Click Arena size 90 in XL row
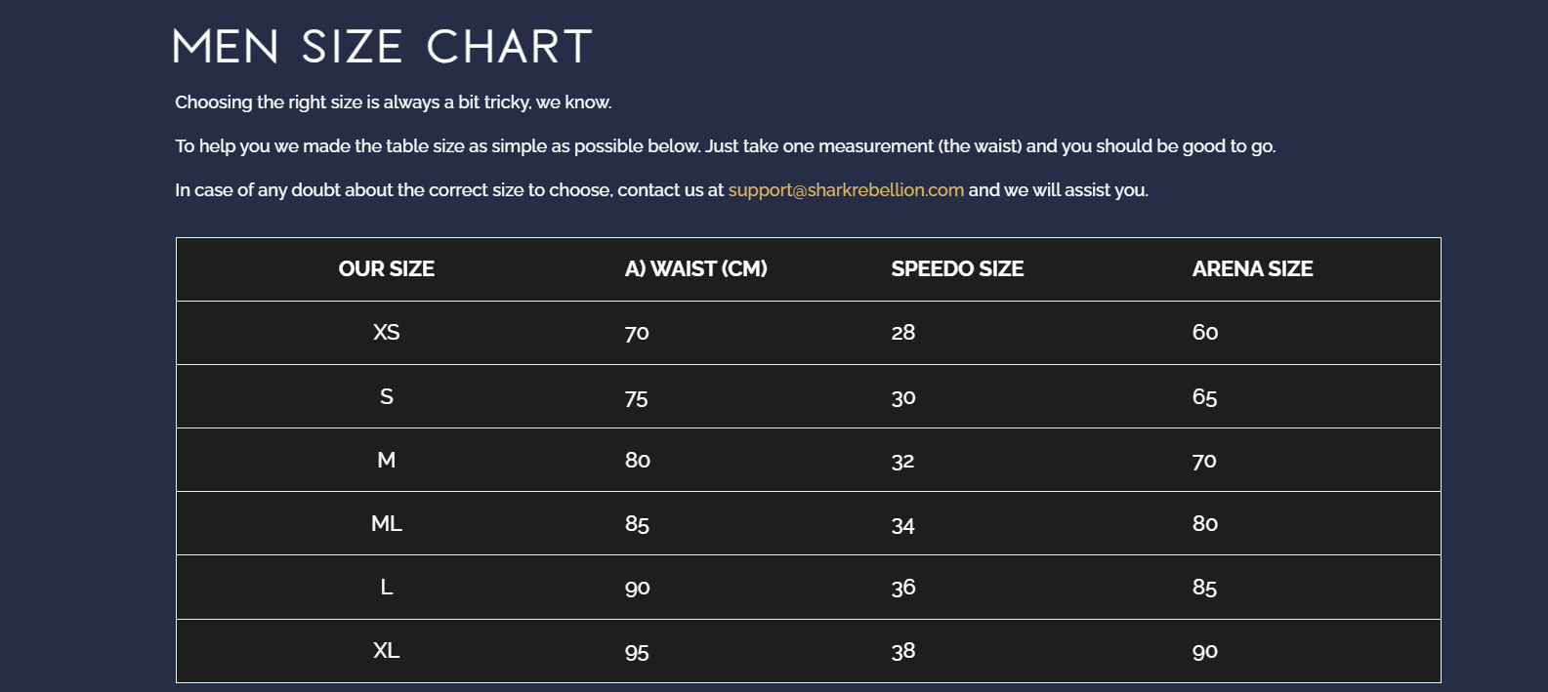 pyautogui.click(x=1204, y=652)
